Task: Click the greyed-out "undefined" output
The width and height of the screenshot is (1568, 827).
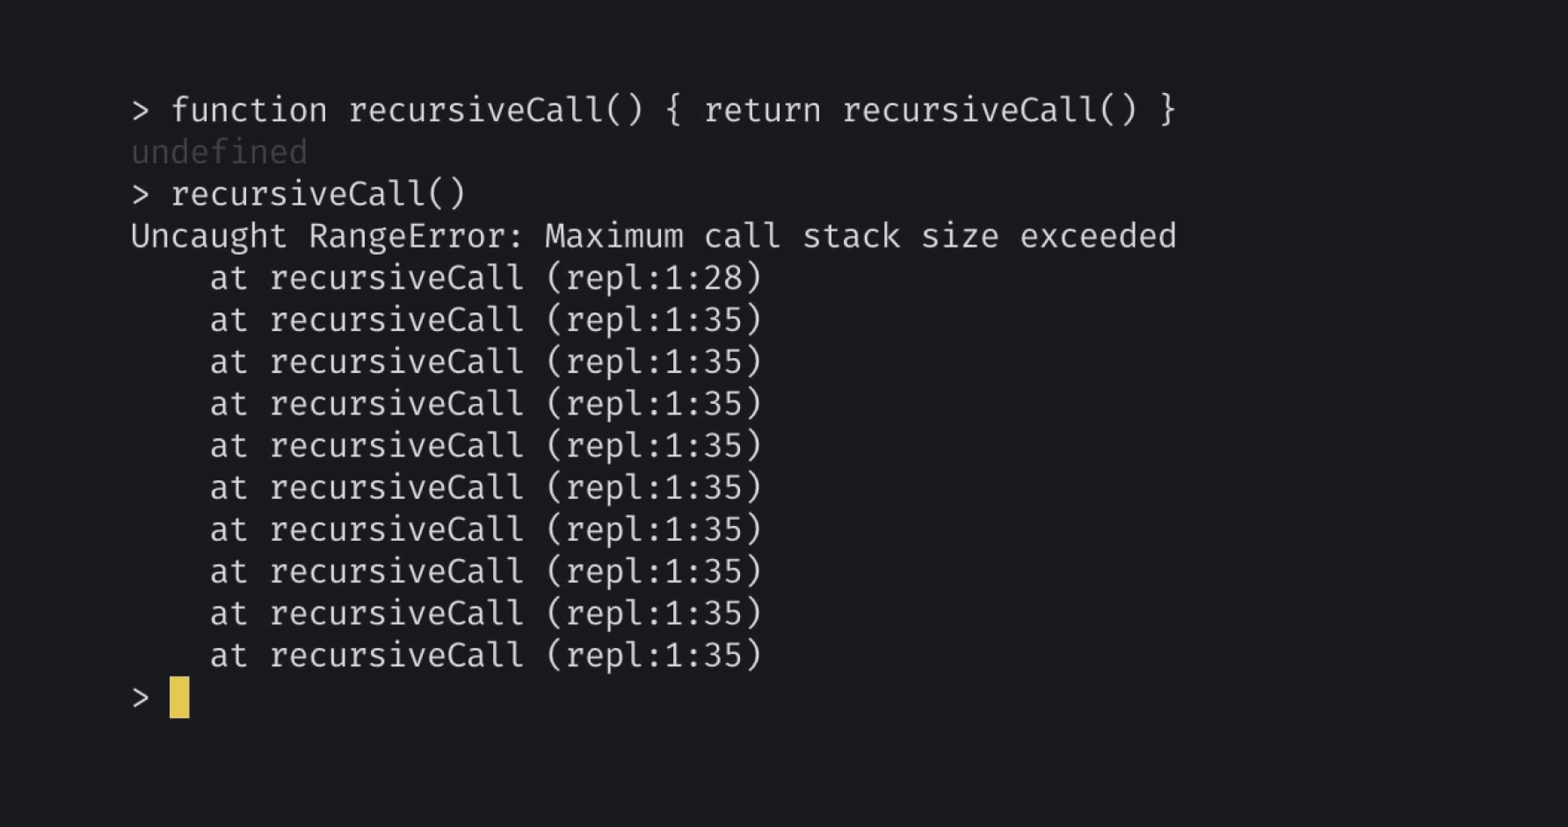Action: pos(219,152)
